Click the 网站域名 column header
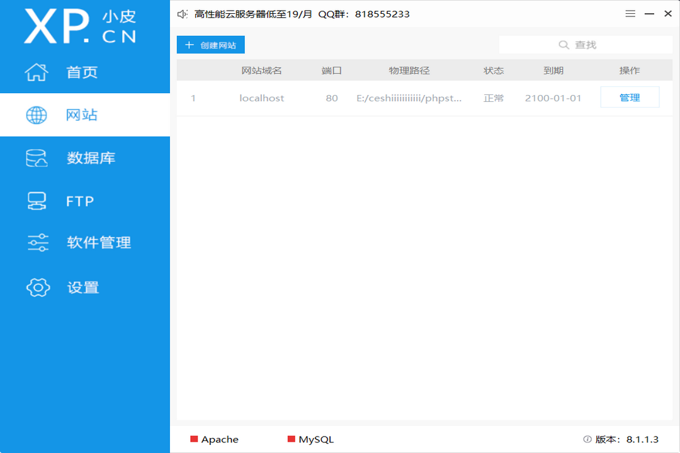 (x=261, y=70)
